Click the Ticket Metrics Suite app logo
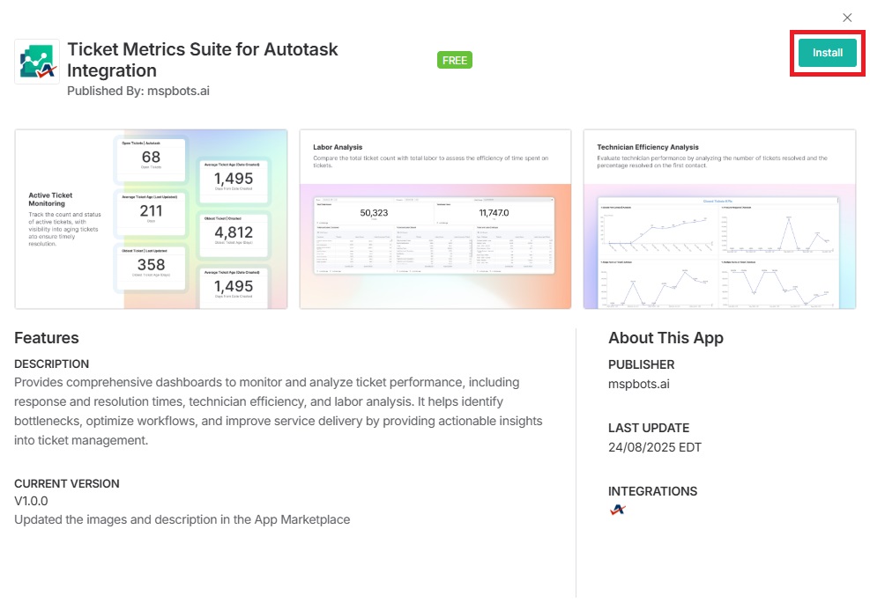This screenshot has width=870, height=610. coord(37,62)
